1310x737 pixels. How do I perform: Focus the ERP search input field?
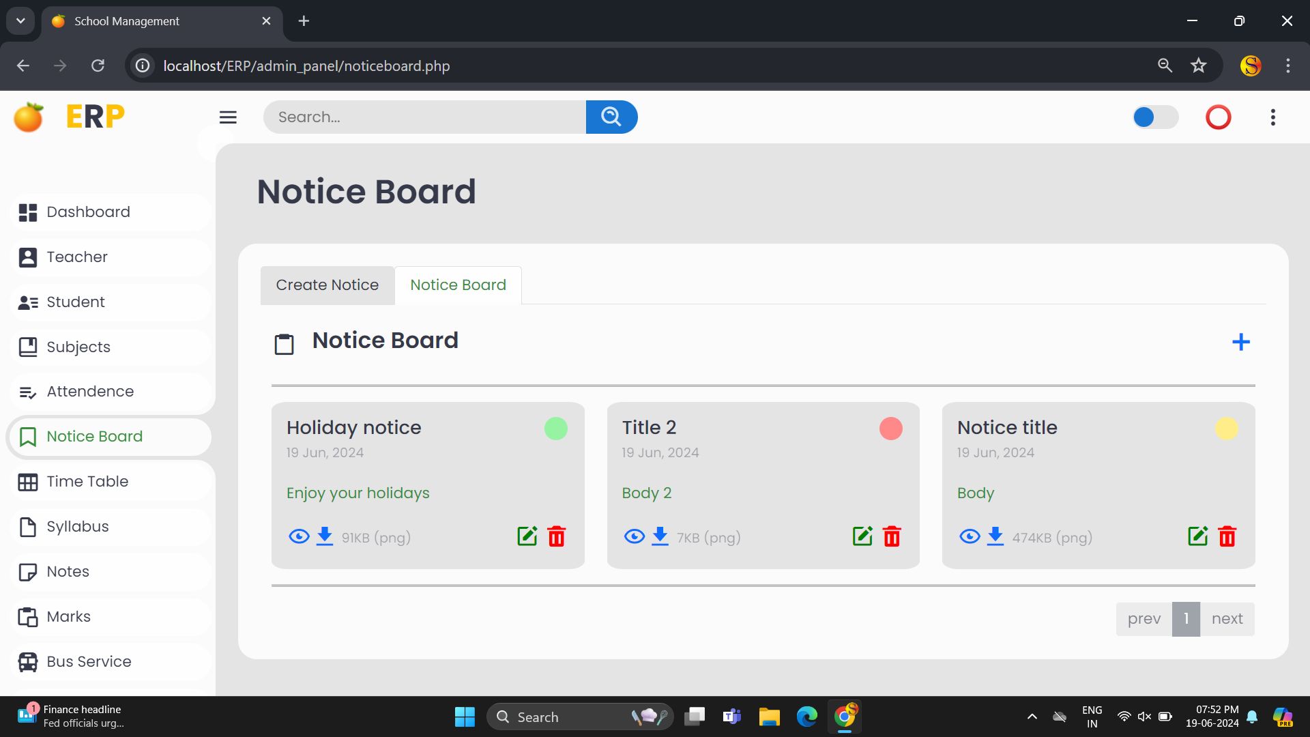424,117
